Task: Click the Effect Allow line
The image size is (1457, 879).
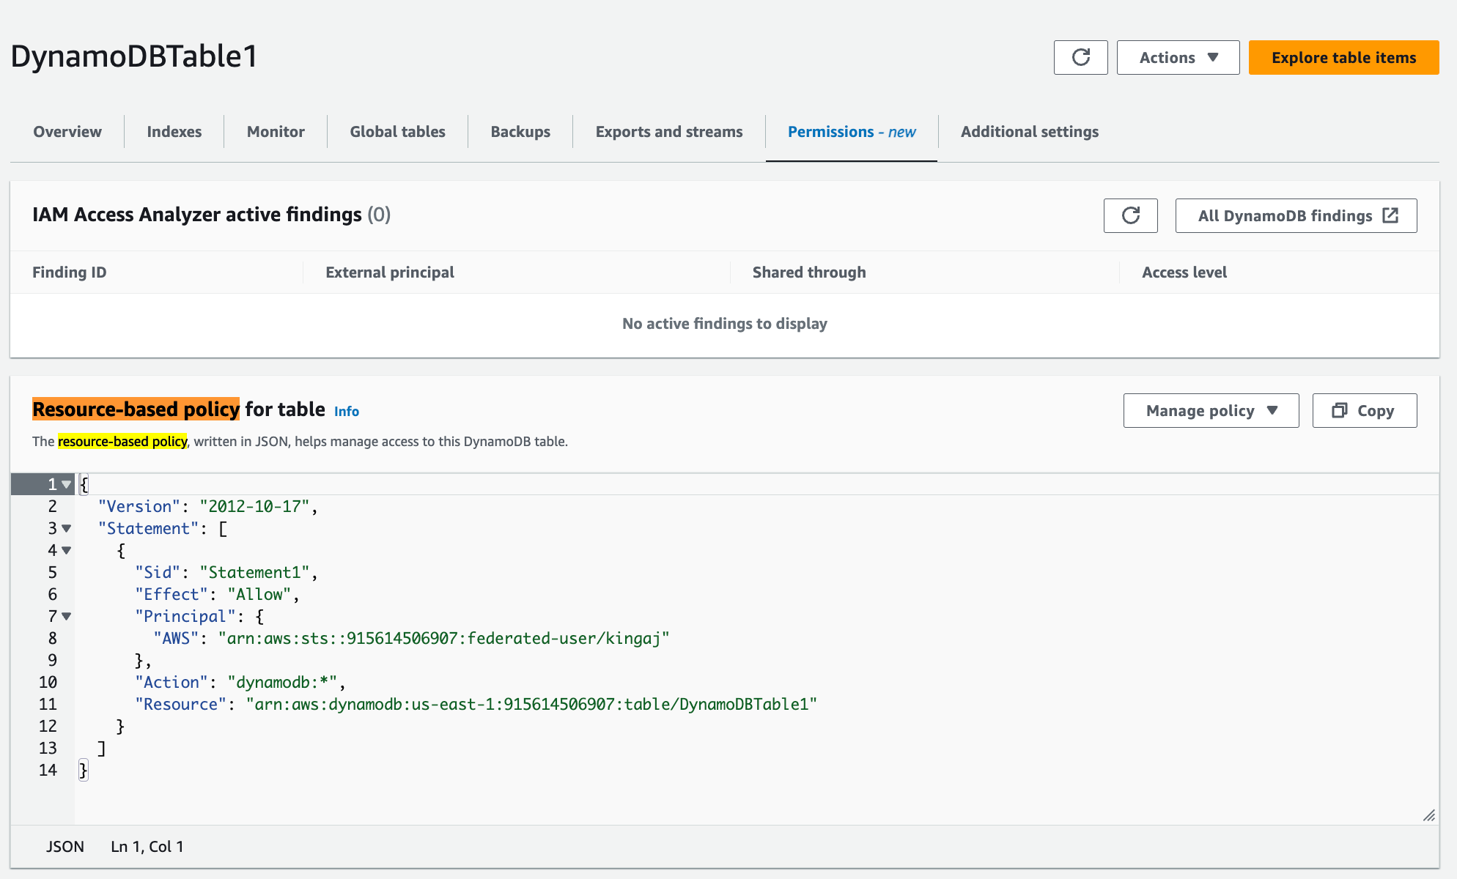Action: tap(217, 594)
